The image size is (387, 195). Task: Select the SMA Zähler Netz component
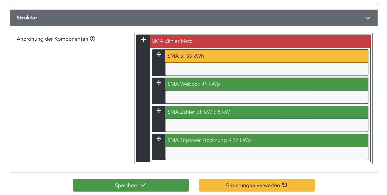(x=260, y=41)
